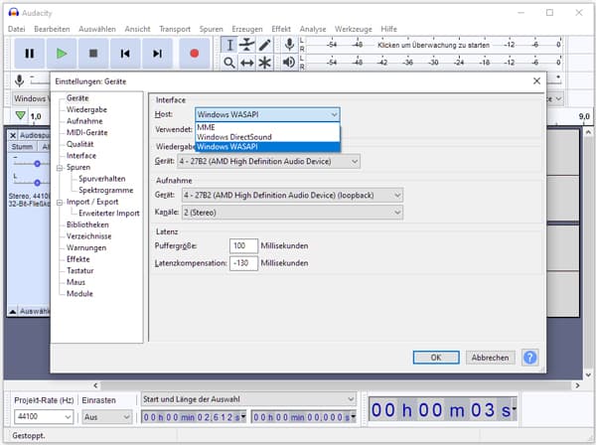Image resolution: width=596 pixels, height=445 pixels.
Task: Open the Transport menu
Action: tap(175, 29)
